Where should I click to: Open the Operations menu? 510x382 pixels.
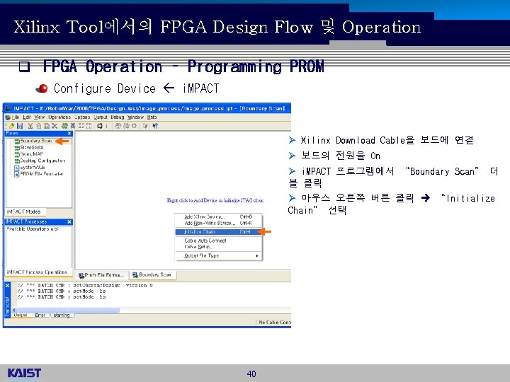pos(59,117)
